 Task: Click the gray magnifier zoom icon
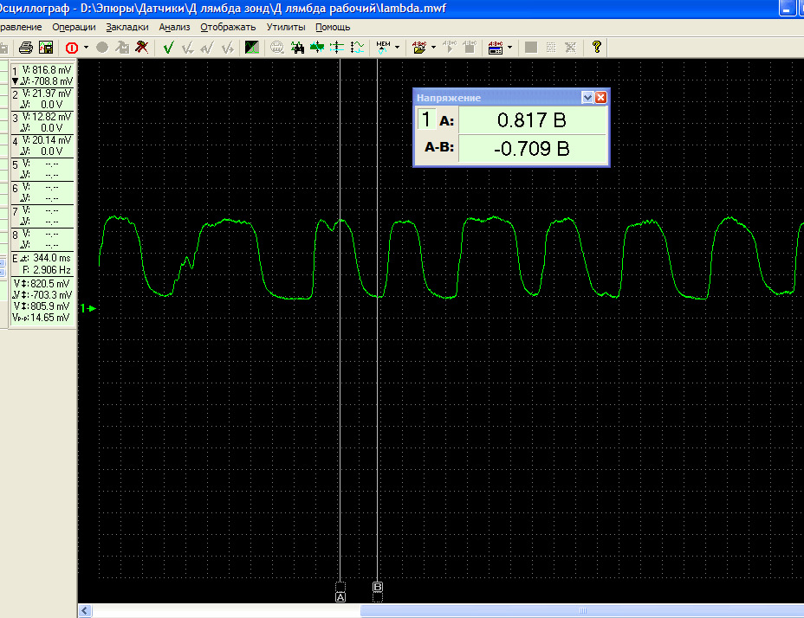coord(277,48)
